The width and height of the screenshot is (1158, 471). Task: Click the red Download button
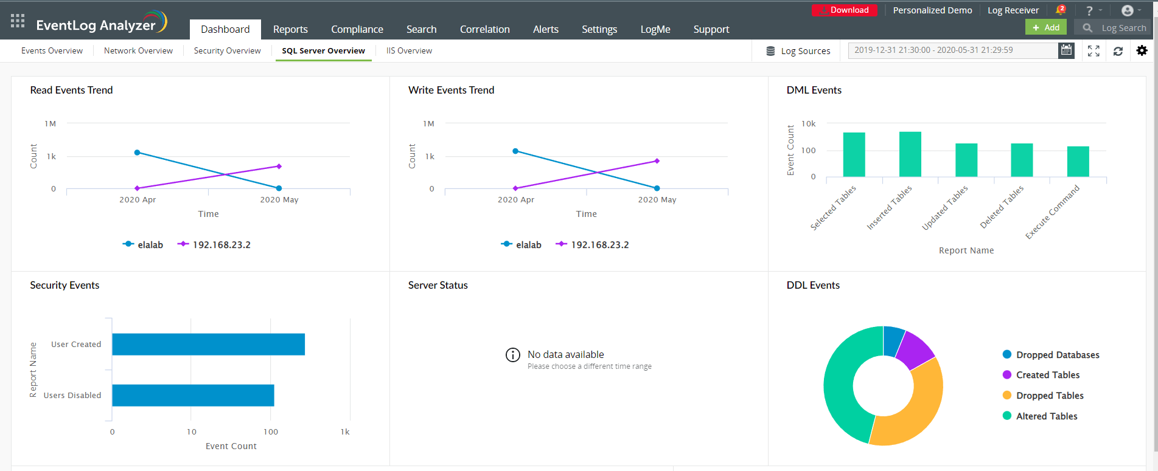pyautogui.click(x=844, y=10)
